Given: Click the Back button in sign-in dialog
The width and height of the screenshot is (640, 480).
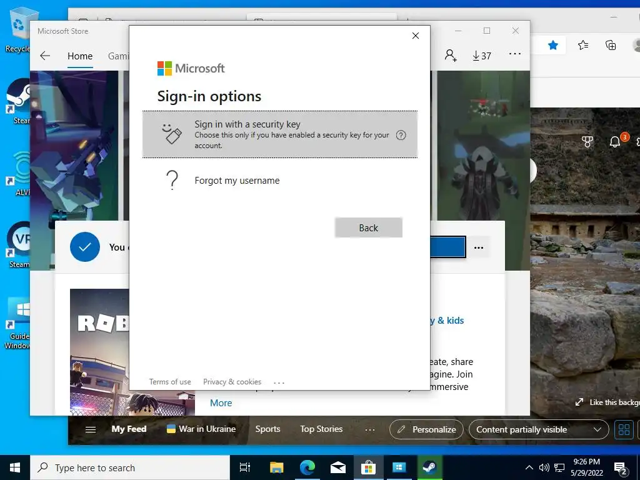Looking at the screenshot, I should coord(369,227).
